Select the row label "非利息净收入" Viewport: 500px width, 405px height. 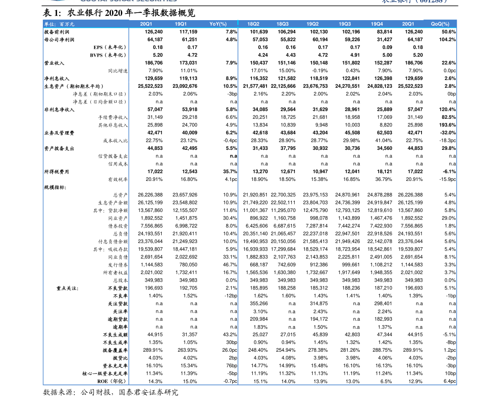click(59, 110)
